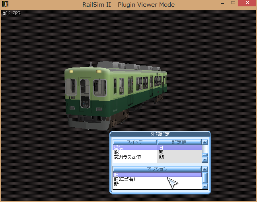Choose the 新 paint option
Screen dimensions: 257x202
coord(157,184)
